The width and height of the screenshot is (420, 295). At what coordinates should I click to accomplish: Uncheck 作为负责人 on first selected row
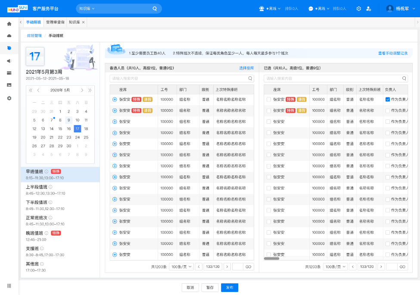388,99
